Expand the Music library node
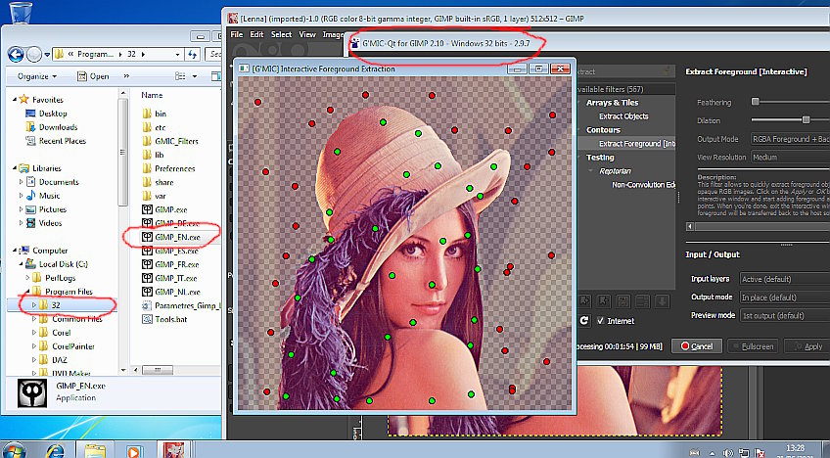The image size is (830, 458). pyautogui.click(x=22, y=196)
